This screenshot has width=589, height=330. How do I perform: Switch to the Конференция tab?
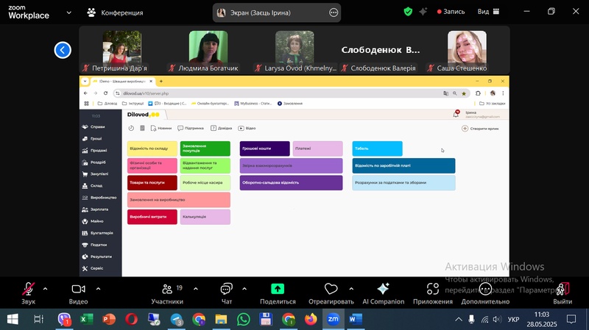pyautogui.click(x=115, y=12)
